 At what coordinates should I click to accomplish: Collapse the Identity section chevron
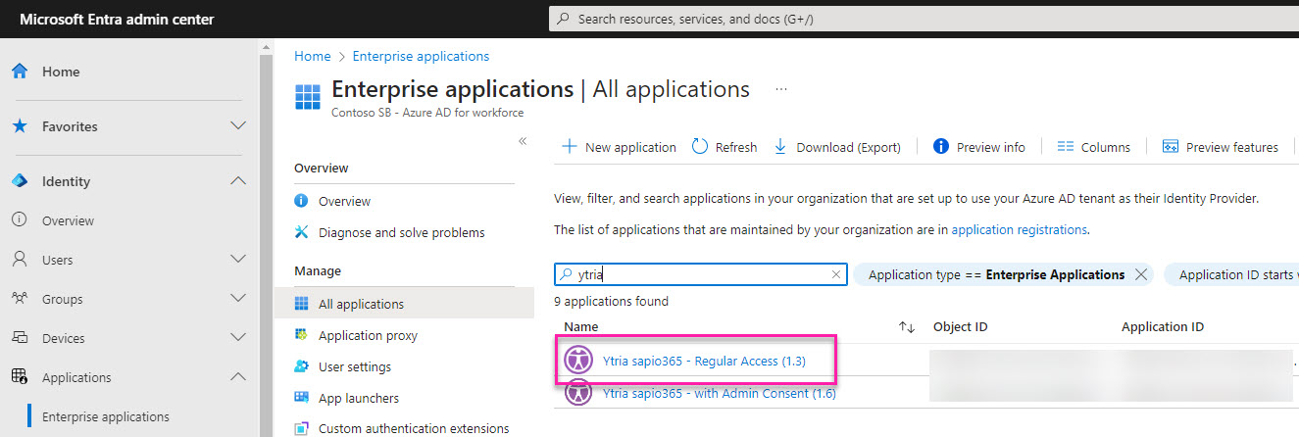pos(237,181)
